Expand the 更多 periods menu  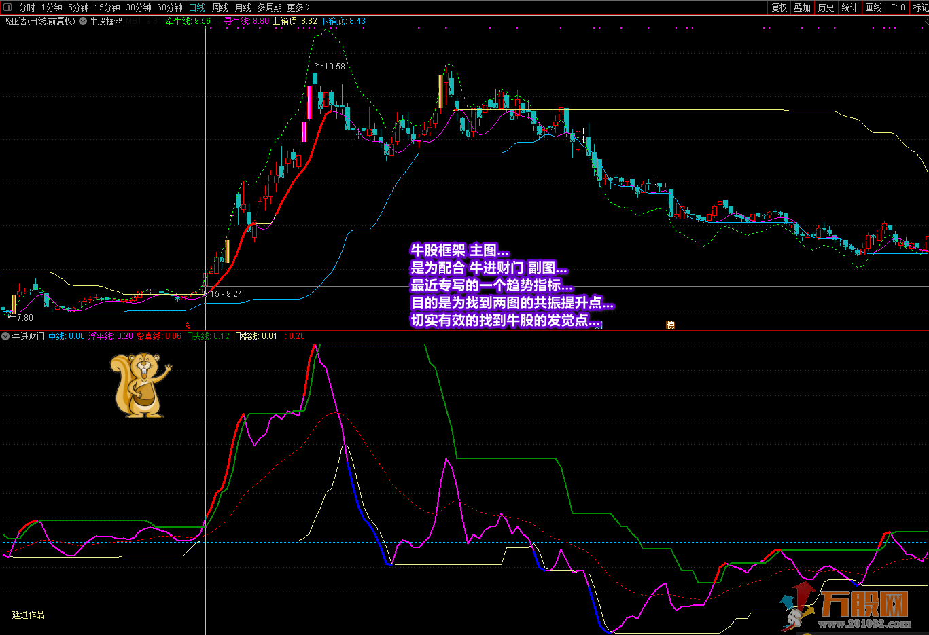pyautogui.click(x=298, y=7)
